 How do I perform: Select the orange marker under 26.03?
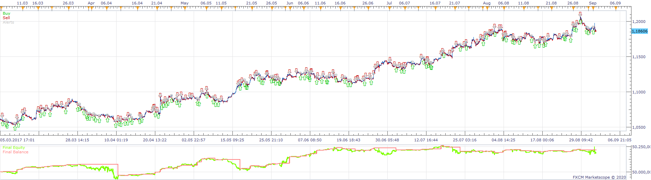69,8
